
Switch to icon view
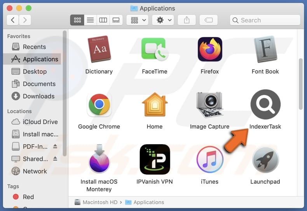coord(77,20)
